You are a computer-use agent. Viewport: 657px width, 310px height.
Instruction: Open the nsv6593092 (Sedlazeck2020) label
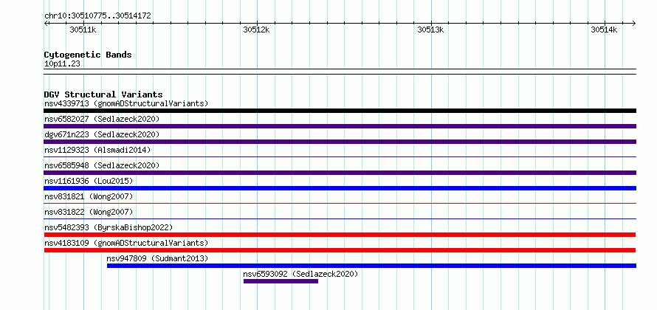point(301,274)
